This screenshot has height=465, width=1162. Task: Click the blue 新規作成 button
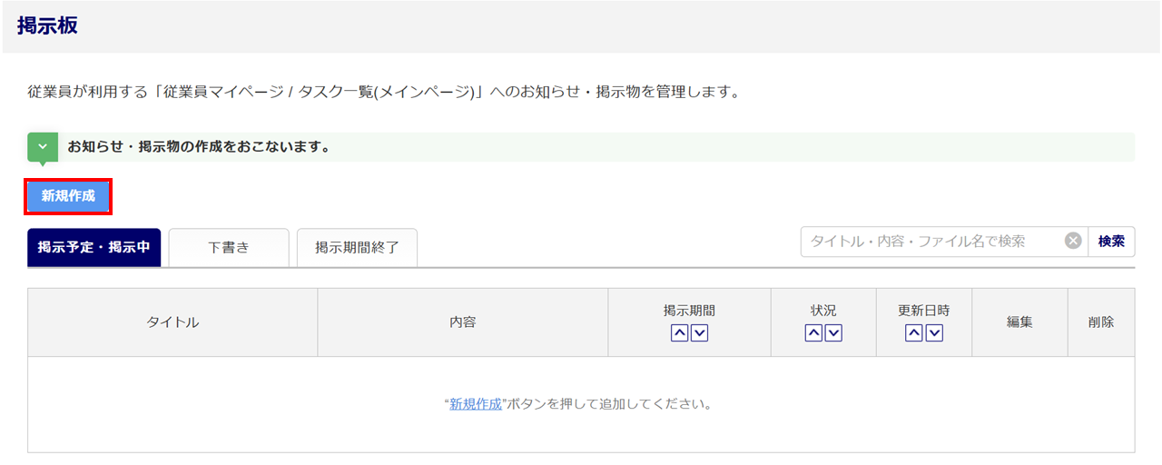pos(68,196)
